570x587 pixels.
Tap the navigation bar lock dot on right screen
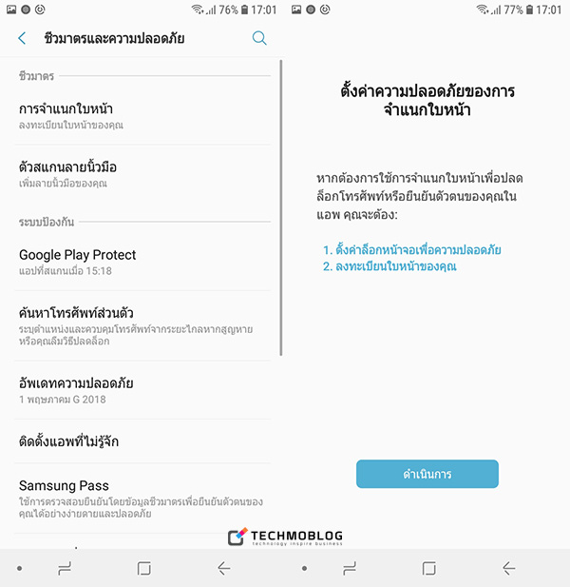pos(304,568)
